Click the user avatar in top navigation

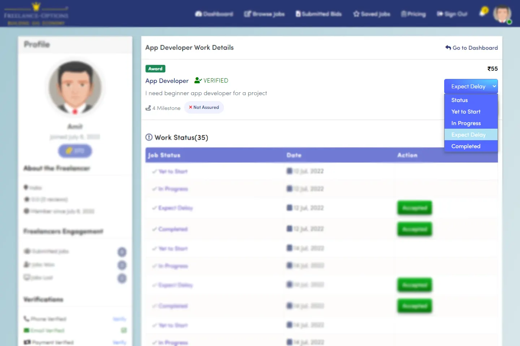[502, 14]
